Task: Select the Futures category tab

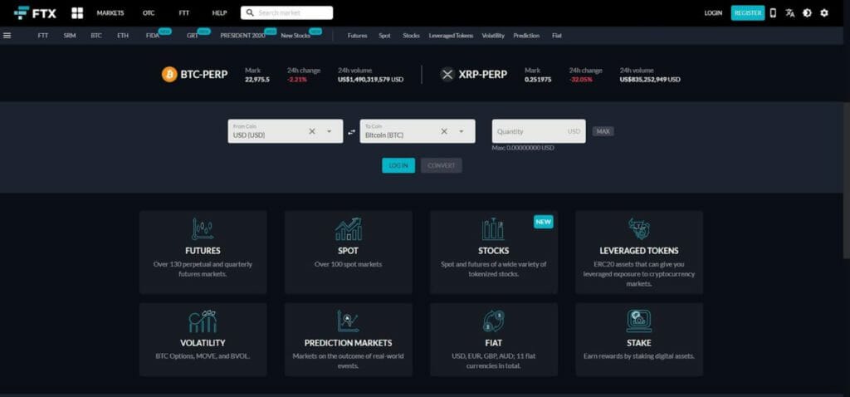Action: [x=357, y=35]
